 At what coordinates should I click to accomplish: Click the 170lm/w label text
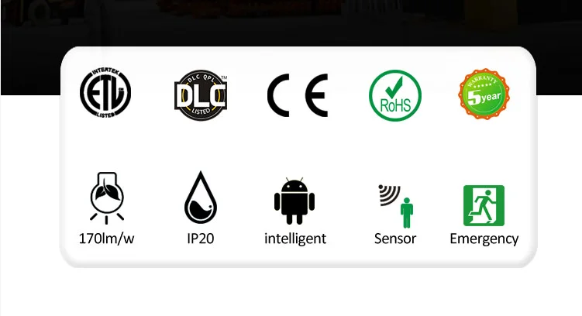tap(106, 239)
